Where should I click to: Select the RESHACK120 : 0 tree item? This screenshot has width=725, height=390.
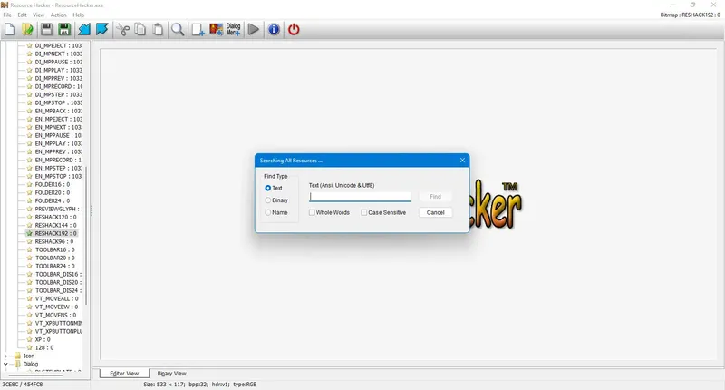point(55,218)
